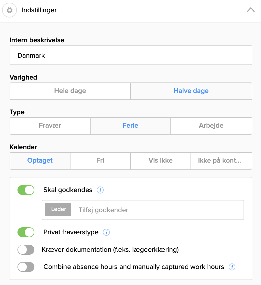Screen dimensions: 261x285
Task: Set calendar status to Fri
Action: [x=100, y=161]
